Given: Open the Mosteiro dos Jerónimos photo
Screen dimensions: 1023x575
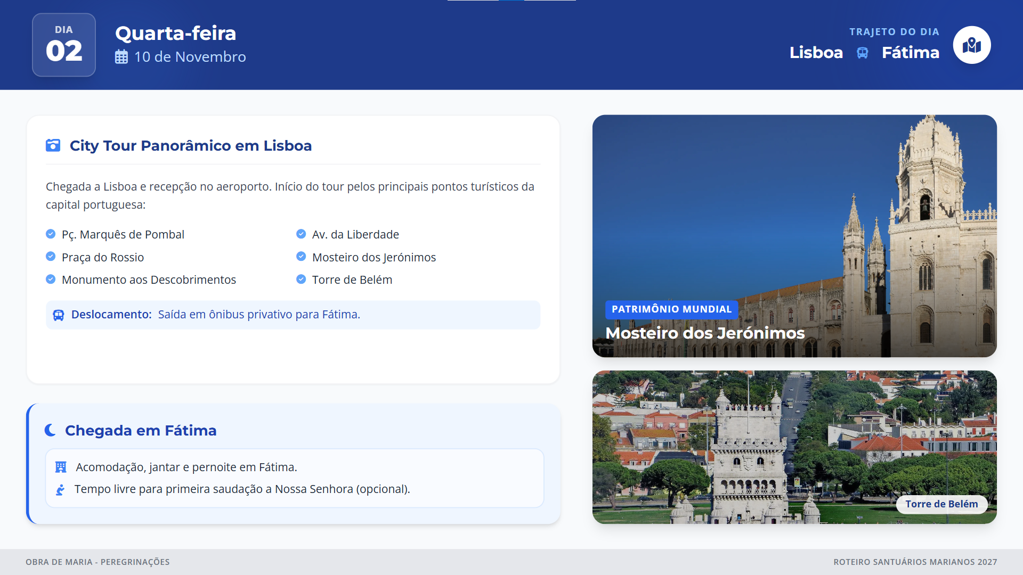Looking at the screenshot, I should tap(794, 213).
